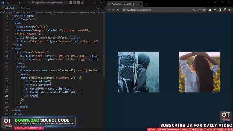
Task: Open the browser profile avatar
Action: click(x=225, y=10)
